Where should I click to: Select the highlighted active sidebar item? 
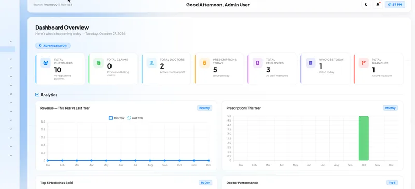pyautogui.click(x=7, y=49)
